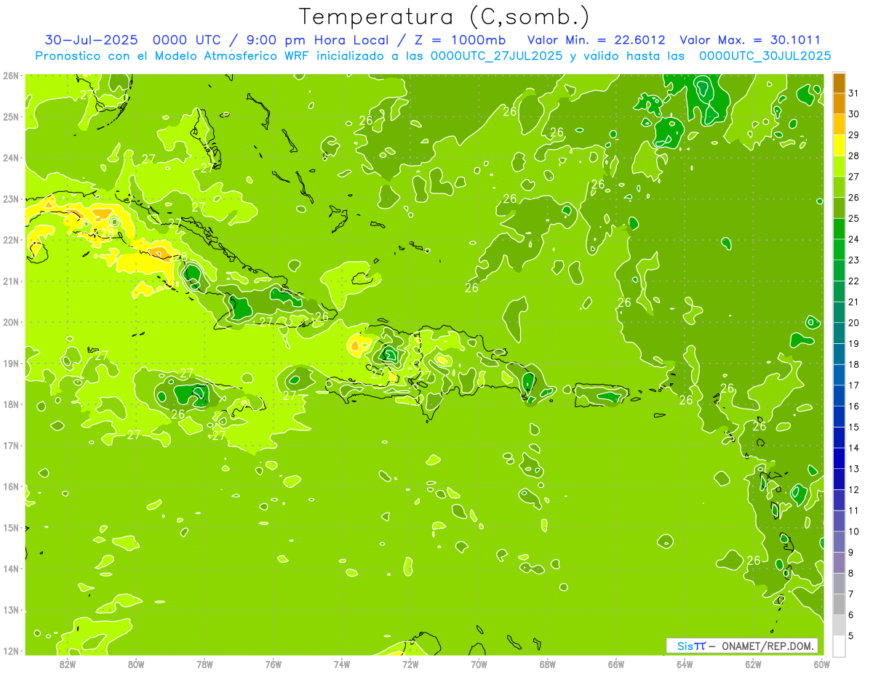Screen dimensions: 873x674
Task: Click the '62W' longitude axis label
Action: coord(753,664)
